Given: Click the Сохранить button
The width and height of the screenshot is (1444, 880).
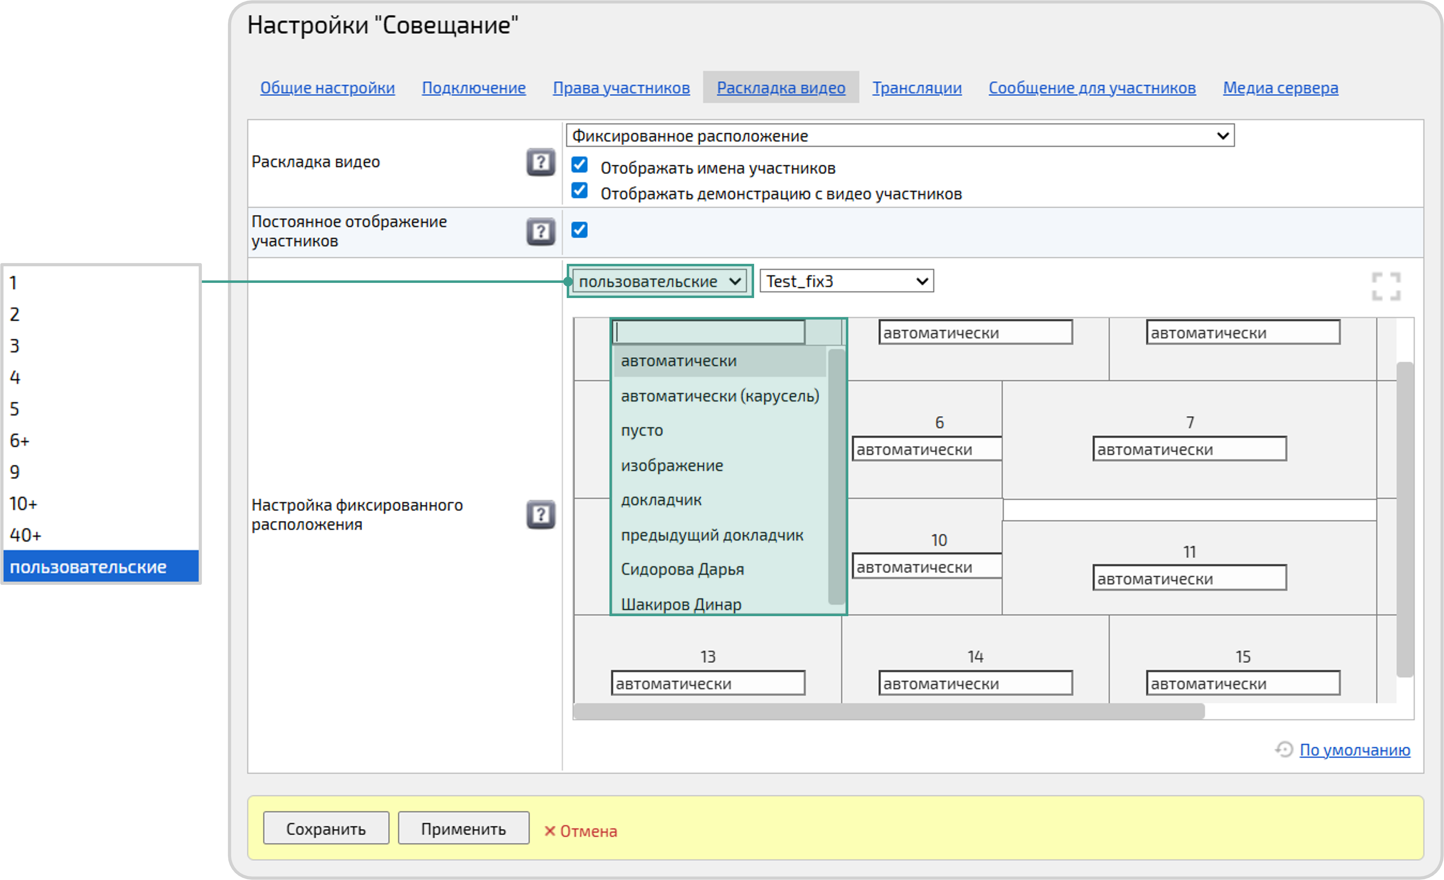Looking at the screenshot, I should 325,829.
